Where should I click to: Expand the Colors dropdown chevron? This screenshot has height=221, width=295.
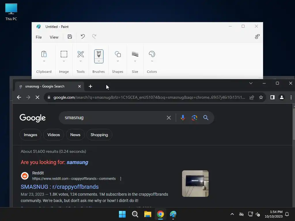[152, 61]
